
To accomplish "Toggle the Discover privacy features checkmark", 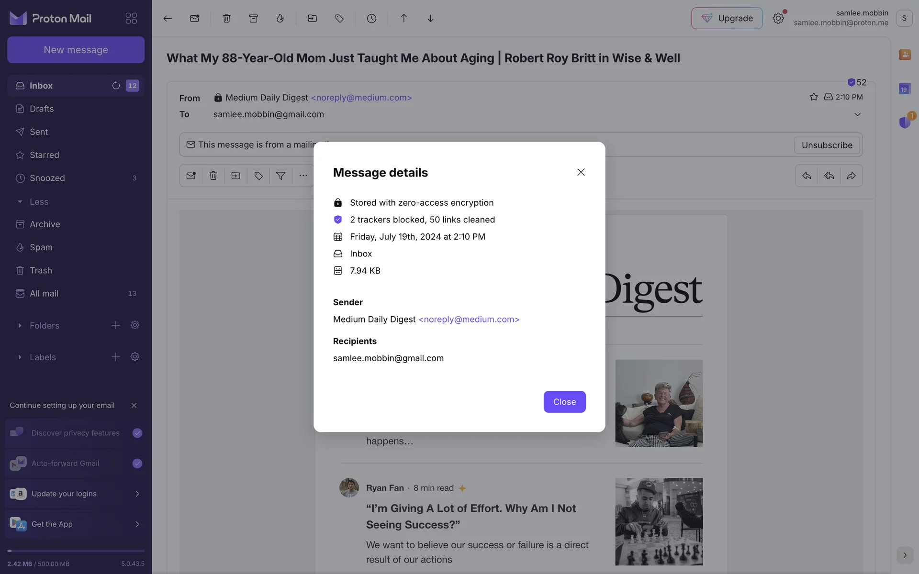I will click(x=137, y=433).
